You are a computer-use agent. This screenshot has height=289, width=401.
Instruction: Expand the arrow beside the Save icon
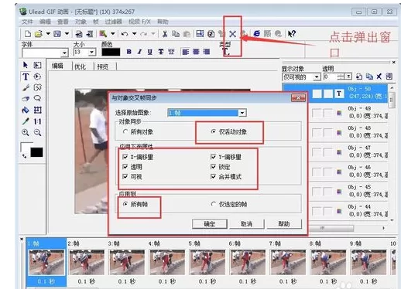[x=67, y=34]
